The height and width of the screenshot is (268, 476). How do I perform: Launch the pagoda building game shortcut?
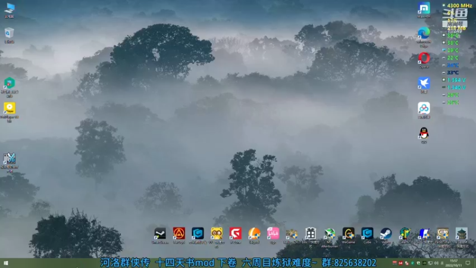click(x=462, y=237)
